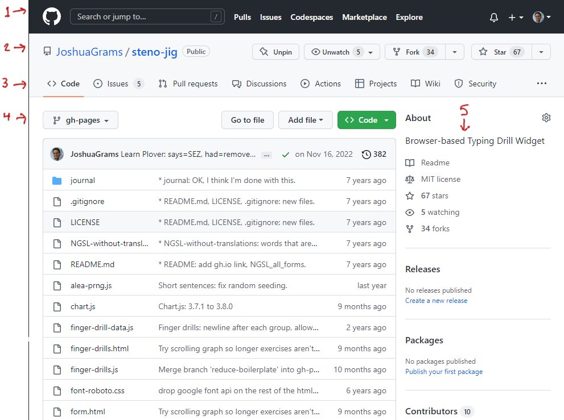Open the form.html file
The height and width of the screenshot is (420, 564).
pyautogui.click(x=88, y=411)
